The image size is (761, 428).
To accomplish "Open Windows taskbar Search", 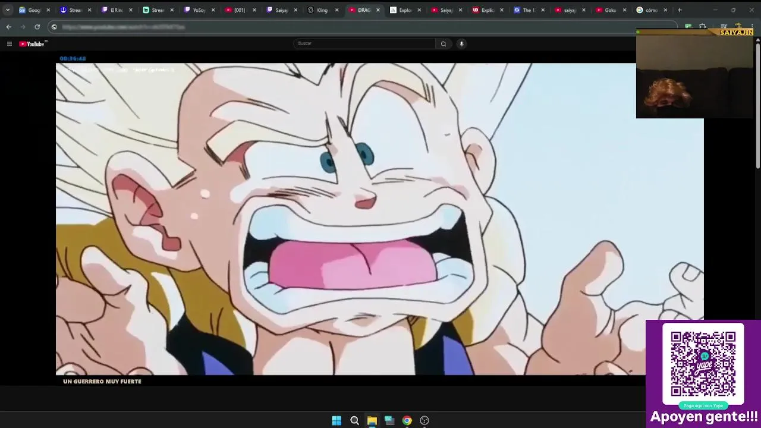I will [x=354, y=420].
